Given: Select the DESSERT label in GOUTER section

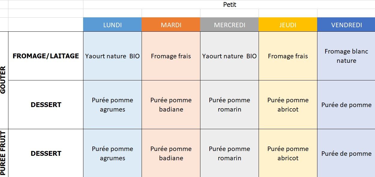Looking at the screenshot, I should [46, 105].
